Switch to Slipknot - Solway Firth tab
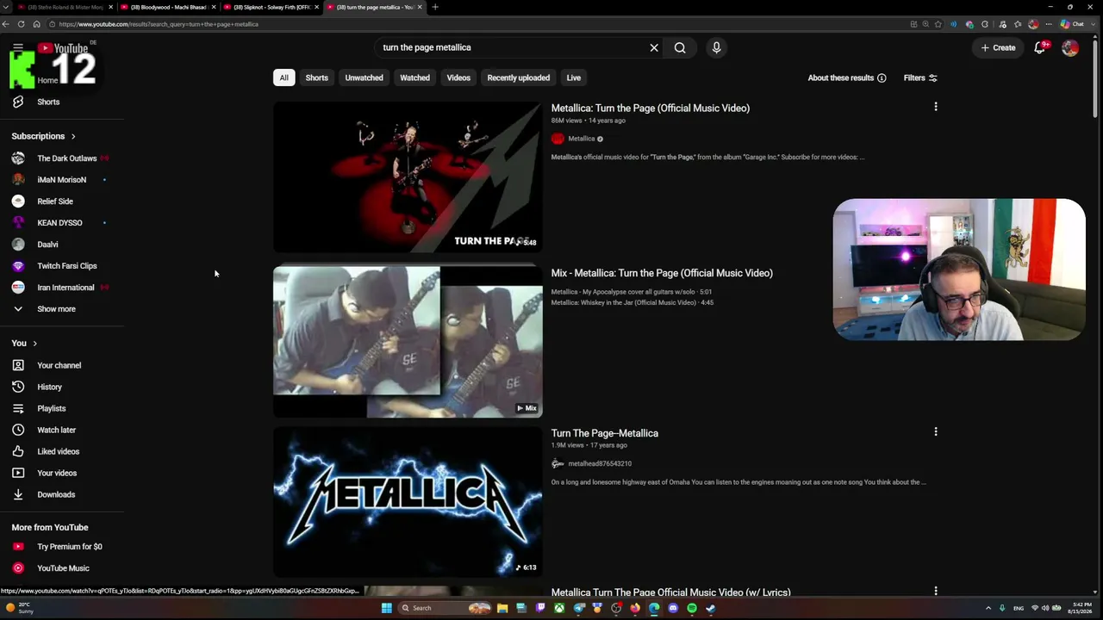The image size is (1103, 620). [272, 7]
